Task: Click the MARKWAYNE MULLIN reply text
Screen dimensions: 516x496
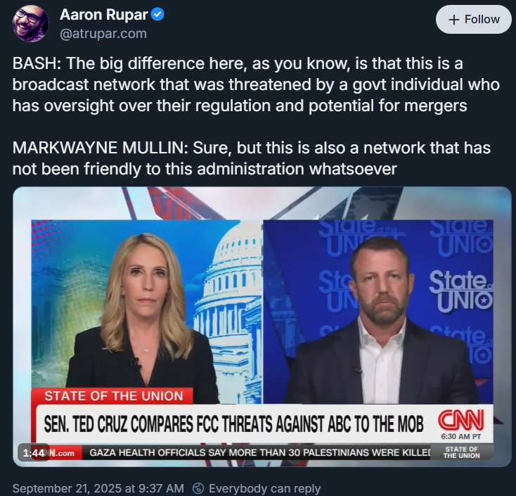Action: coord(252,158)
